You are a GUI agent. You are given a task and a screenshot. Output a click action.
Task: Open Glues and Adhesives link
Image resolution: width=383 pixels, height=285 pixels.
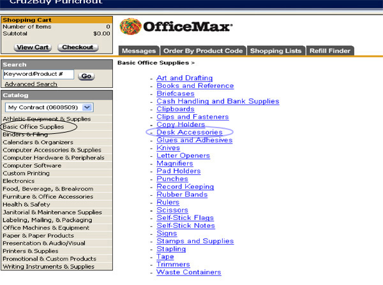[195, 140]
